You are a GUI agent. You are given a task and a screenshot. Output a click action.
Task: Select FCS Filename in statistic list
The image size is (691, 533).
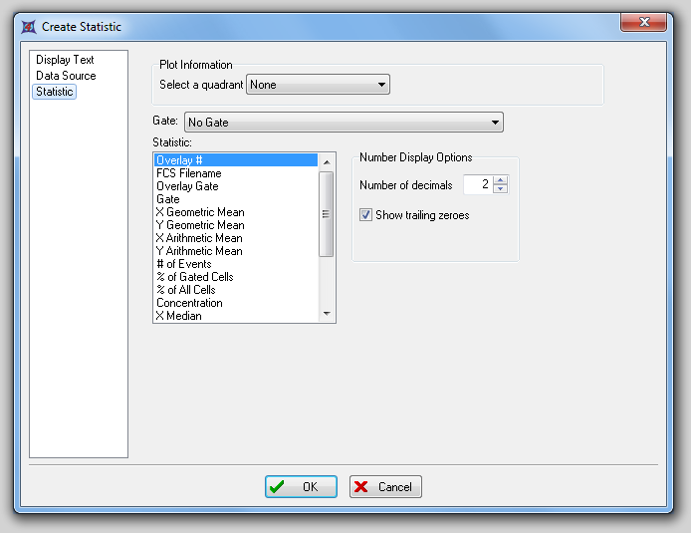point(189,173)
